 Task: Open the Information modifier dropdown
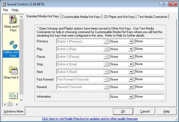point(131,97)
